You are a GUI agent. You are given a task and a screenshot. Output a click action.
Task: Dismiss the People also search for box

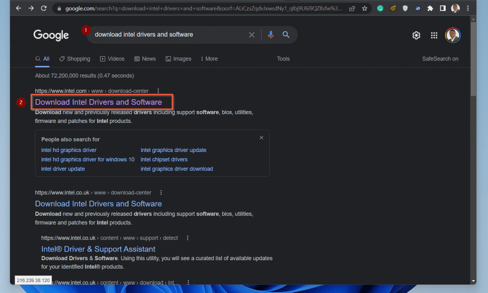(x=262, y=138)
